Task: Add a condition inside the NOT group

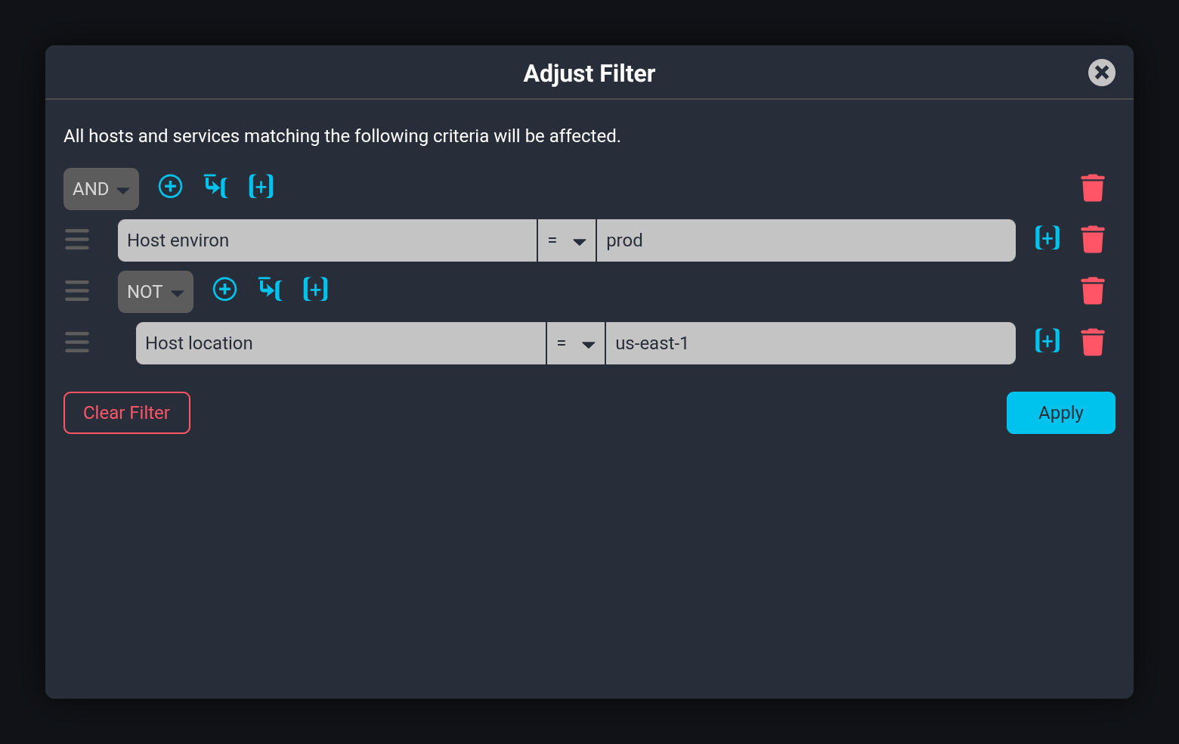Action: [224, 289]
